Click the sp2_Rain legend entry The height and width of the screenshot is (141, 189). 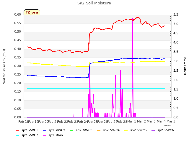53,135
